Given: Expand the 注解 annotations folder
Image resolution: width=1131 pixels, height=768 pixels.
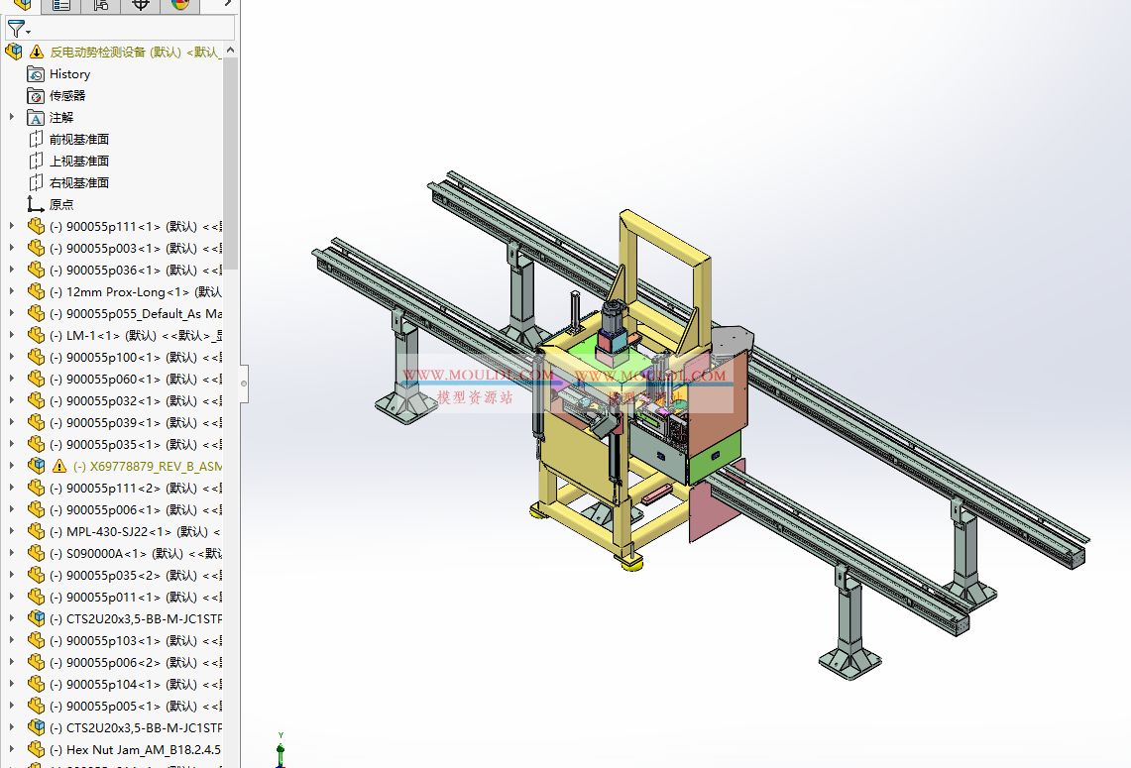Looking at the screenshot, I should (12, 117).
